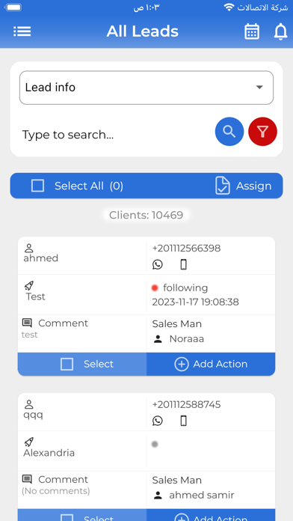The height and width of the screenshot is (521, 293).
Task: Click the grey status dot in qqq's card
Action: pos(155,444)
